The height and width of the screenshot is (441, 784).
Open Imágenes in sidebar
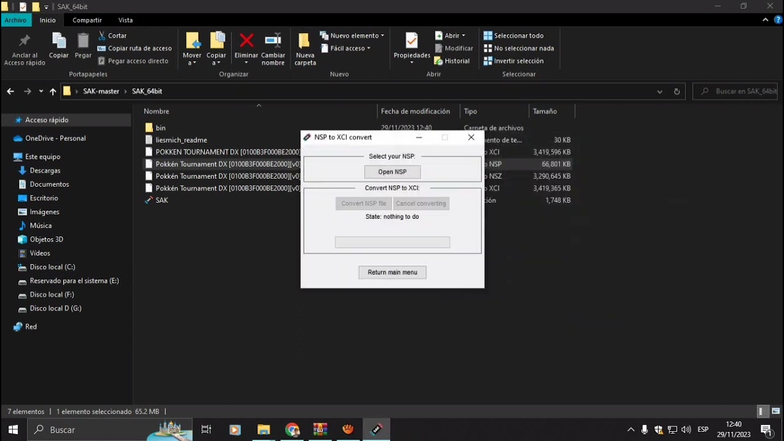(44, 212)
